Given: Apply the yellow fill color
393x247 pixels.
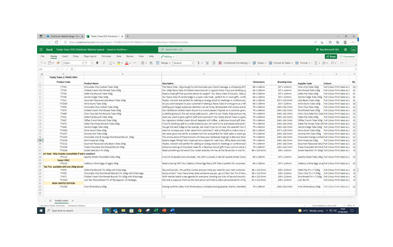Looking at the screenshot, I should [x=119, y=63].
